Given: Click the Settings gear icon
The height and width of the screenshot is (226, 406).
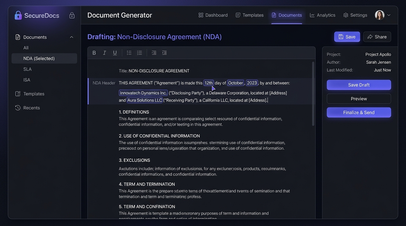Looking at the screenshot, I should pos(346,15).
